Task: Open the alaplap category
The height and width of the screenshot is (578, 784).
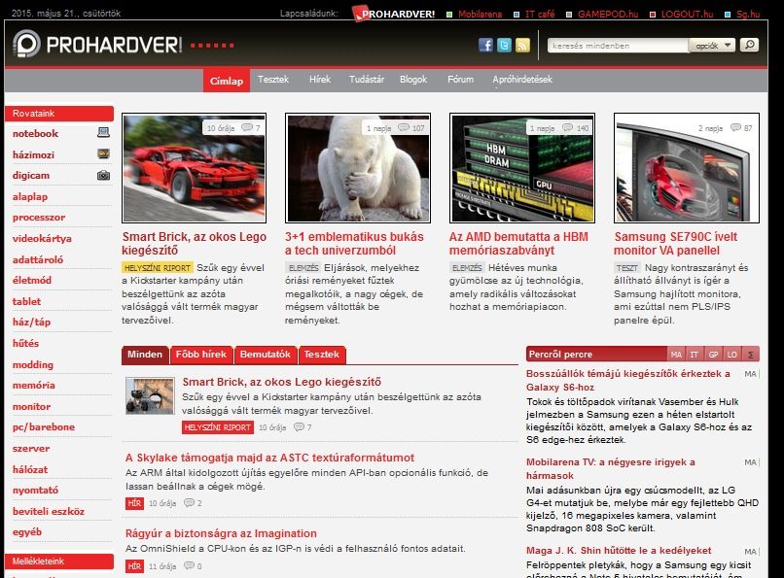Action: pos(30,196)
